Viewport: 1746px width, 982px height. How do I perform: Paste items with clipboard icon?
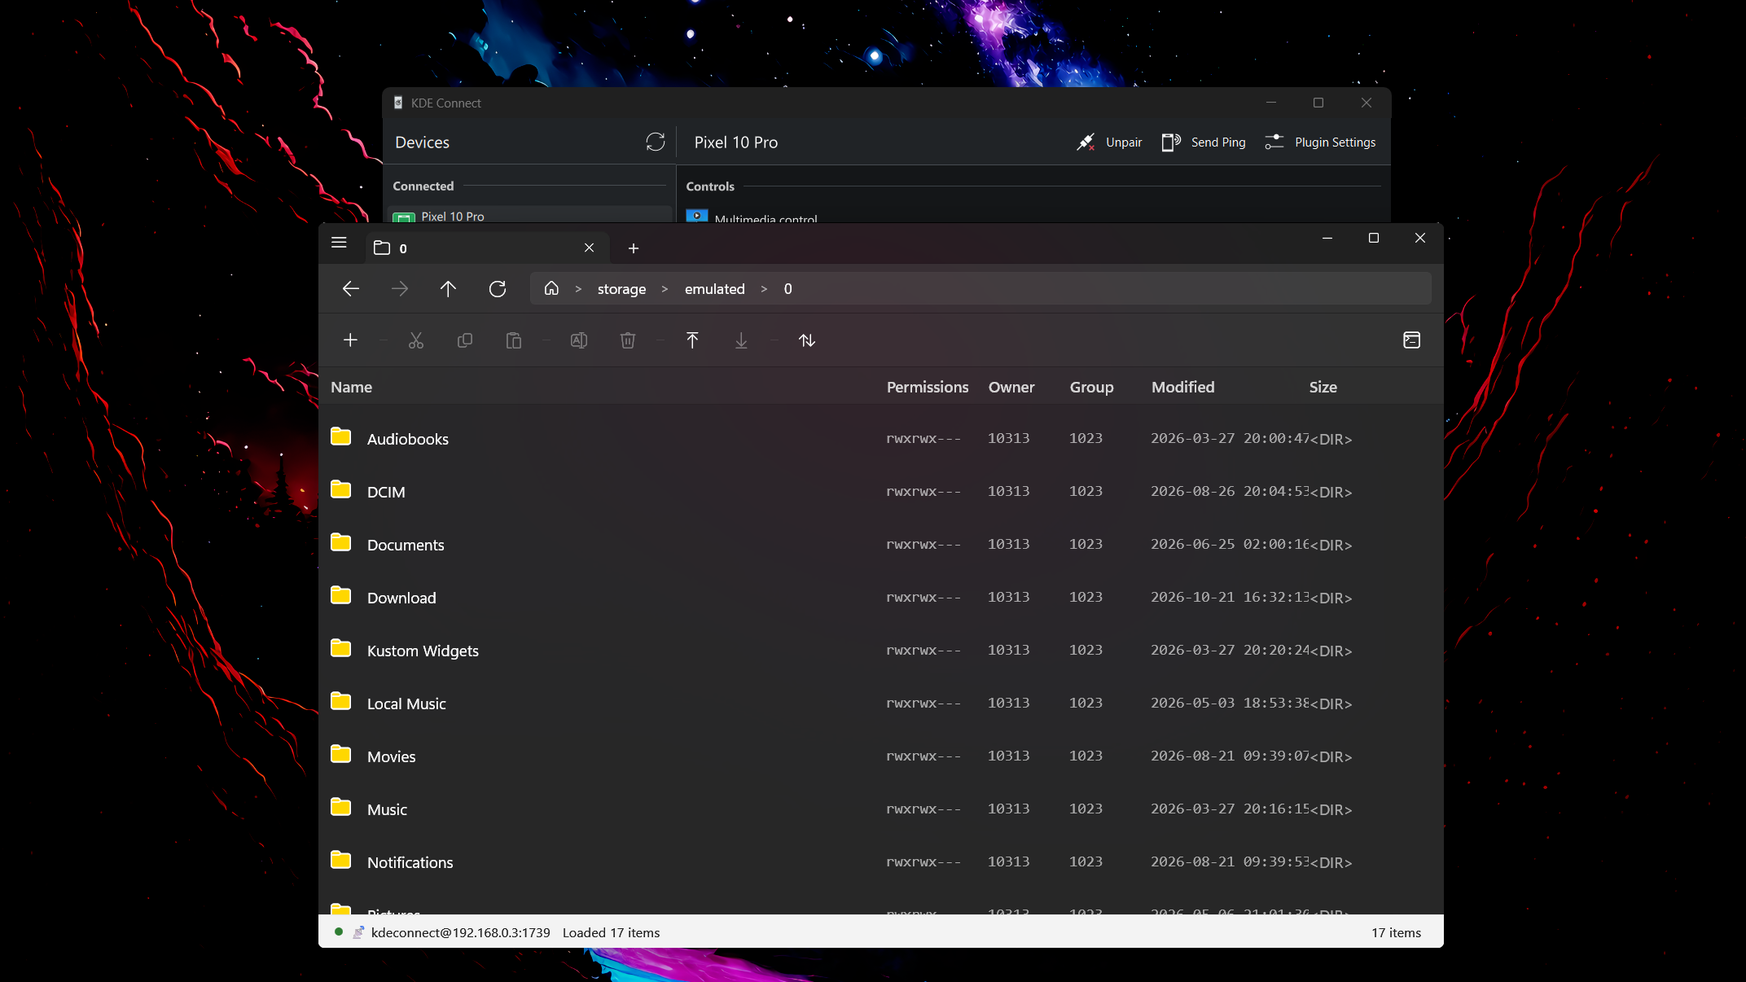(x=514, y=340)
